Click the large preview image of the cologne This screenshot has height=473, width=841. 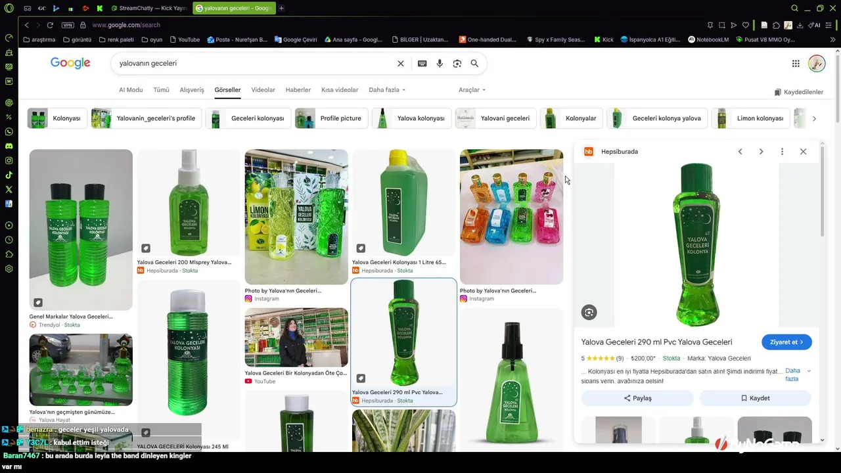[x=696, y=245]
